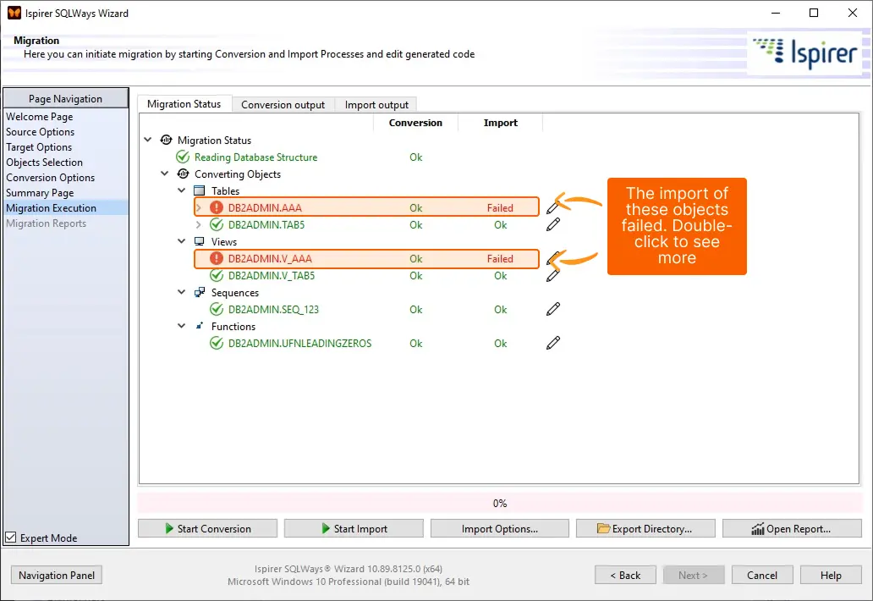The height and width of the screenshot is (601, 873).
Task: Click the green check icon beside Reading Database Structure
Action: point(183,157)
